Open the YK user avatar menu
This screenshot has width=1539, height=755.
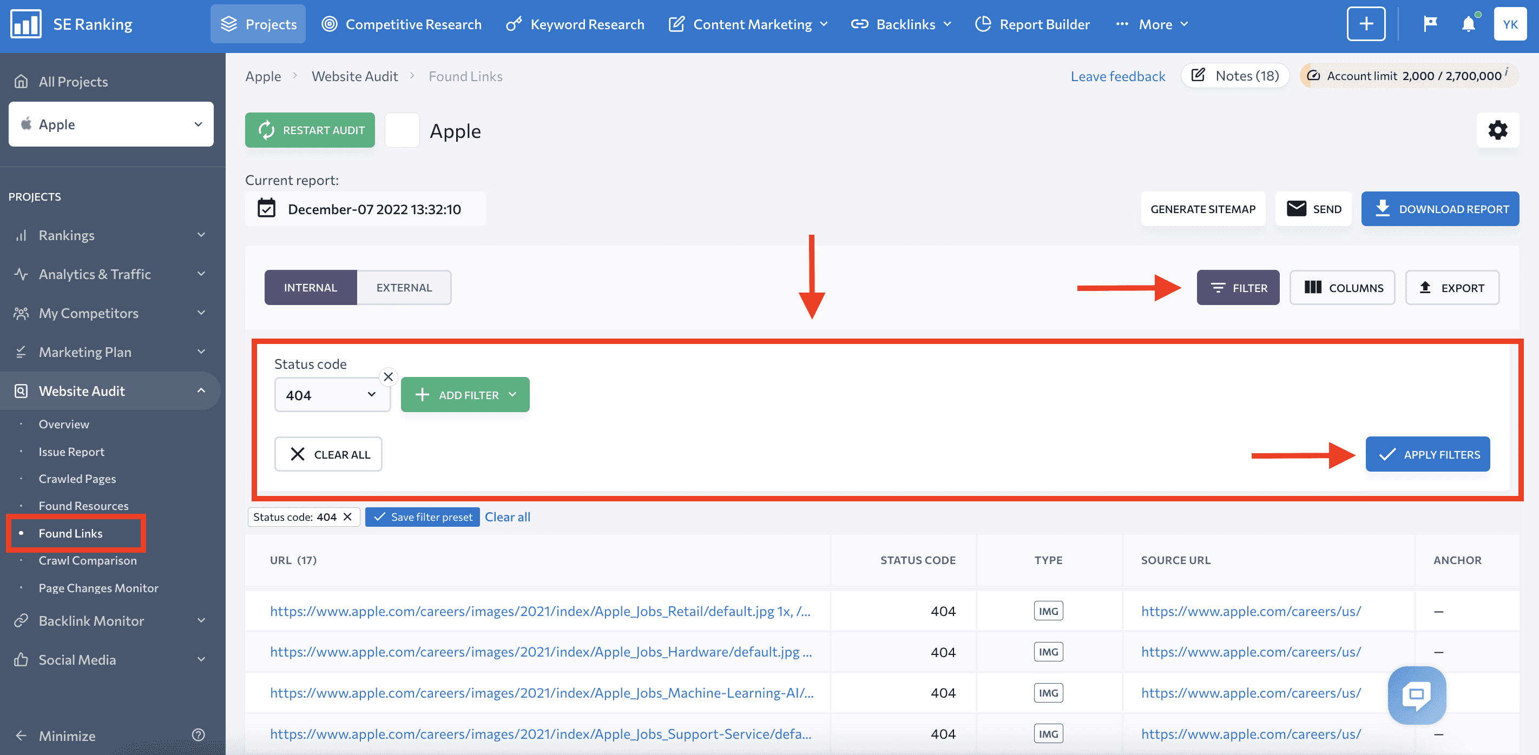coord(1510,24)
